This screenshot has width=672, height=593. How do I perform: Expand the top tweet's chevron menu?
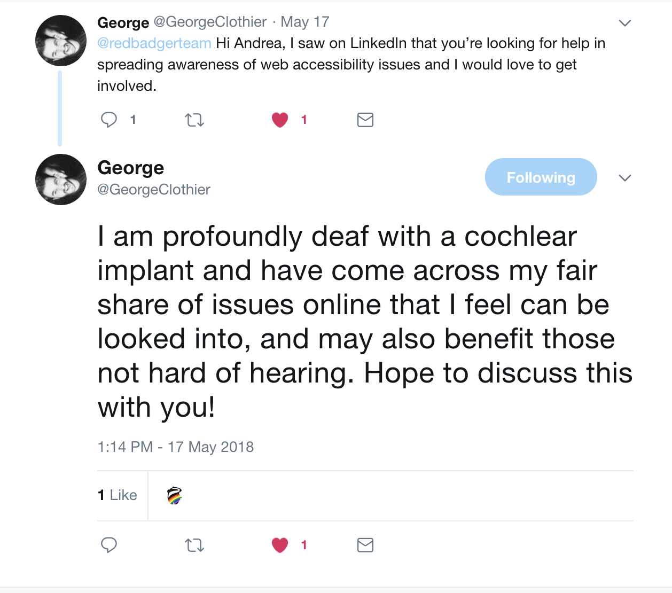point(624,23)
